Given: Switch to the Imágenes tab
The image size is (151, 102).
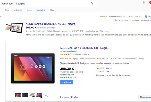Looking at the screenshot, I should tap(18, 10).
